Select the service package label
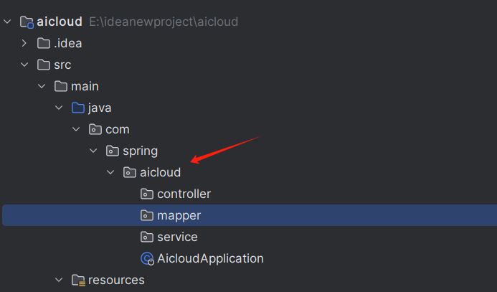Image resolution: width=497 pixels, height=292 pixels. pyautogui.click(x=177, y=237)
